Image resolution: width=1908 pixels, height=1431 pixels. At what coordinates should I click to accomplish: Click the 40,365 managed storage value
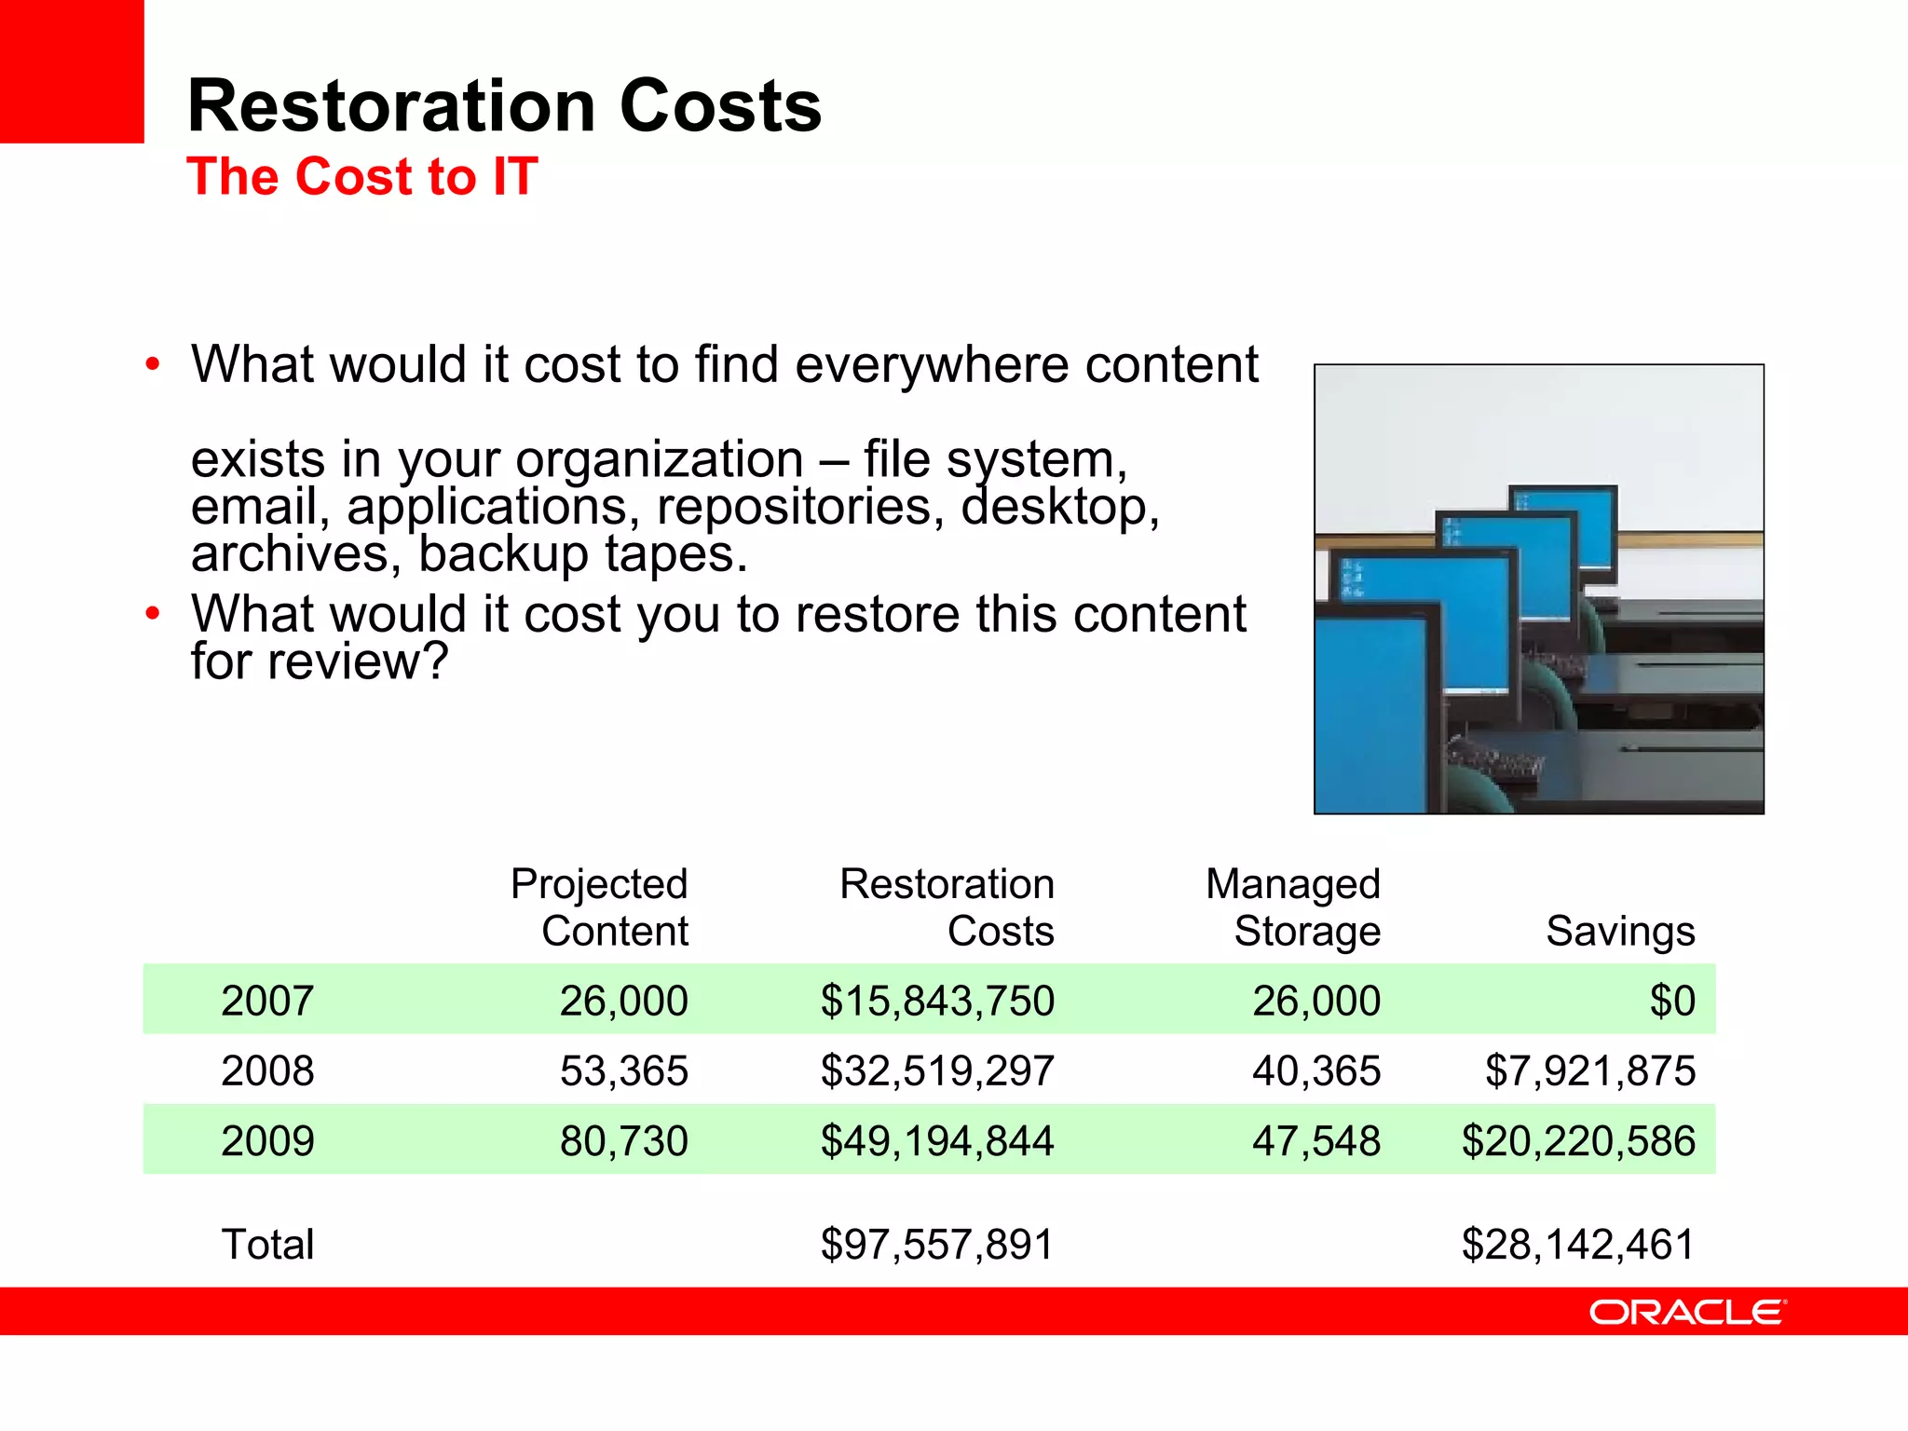point(1316,1070)
